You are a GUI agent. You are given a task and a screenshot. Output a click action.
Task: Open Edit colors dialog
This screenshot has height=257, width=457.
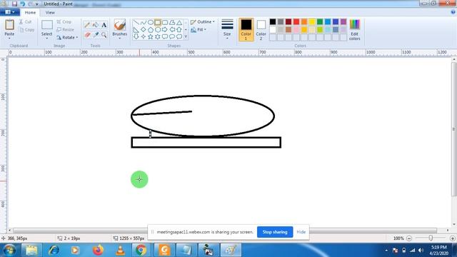tap(355, 29)
